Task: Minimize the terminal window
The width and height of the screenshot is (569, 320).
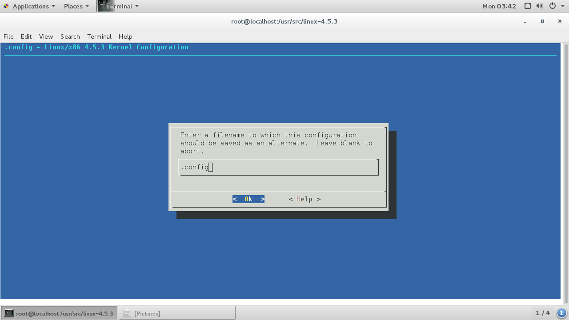Action: click(525, 21)
